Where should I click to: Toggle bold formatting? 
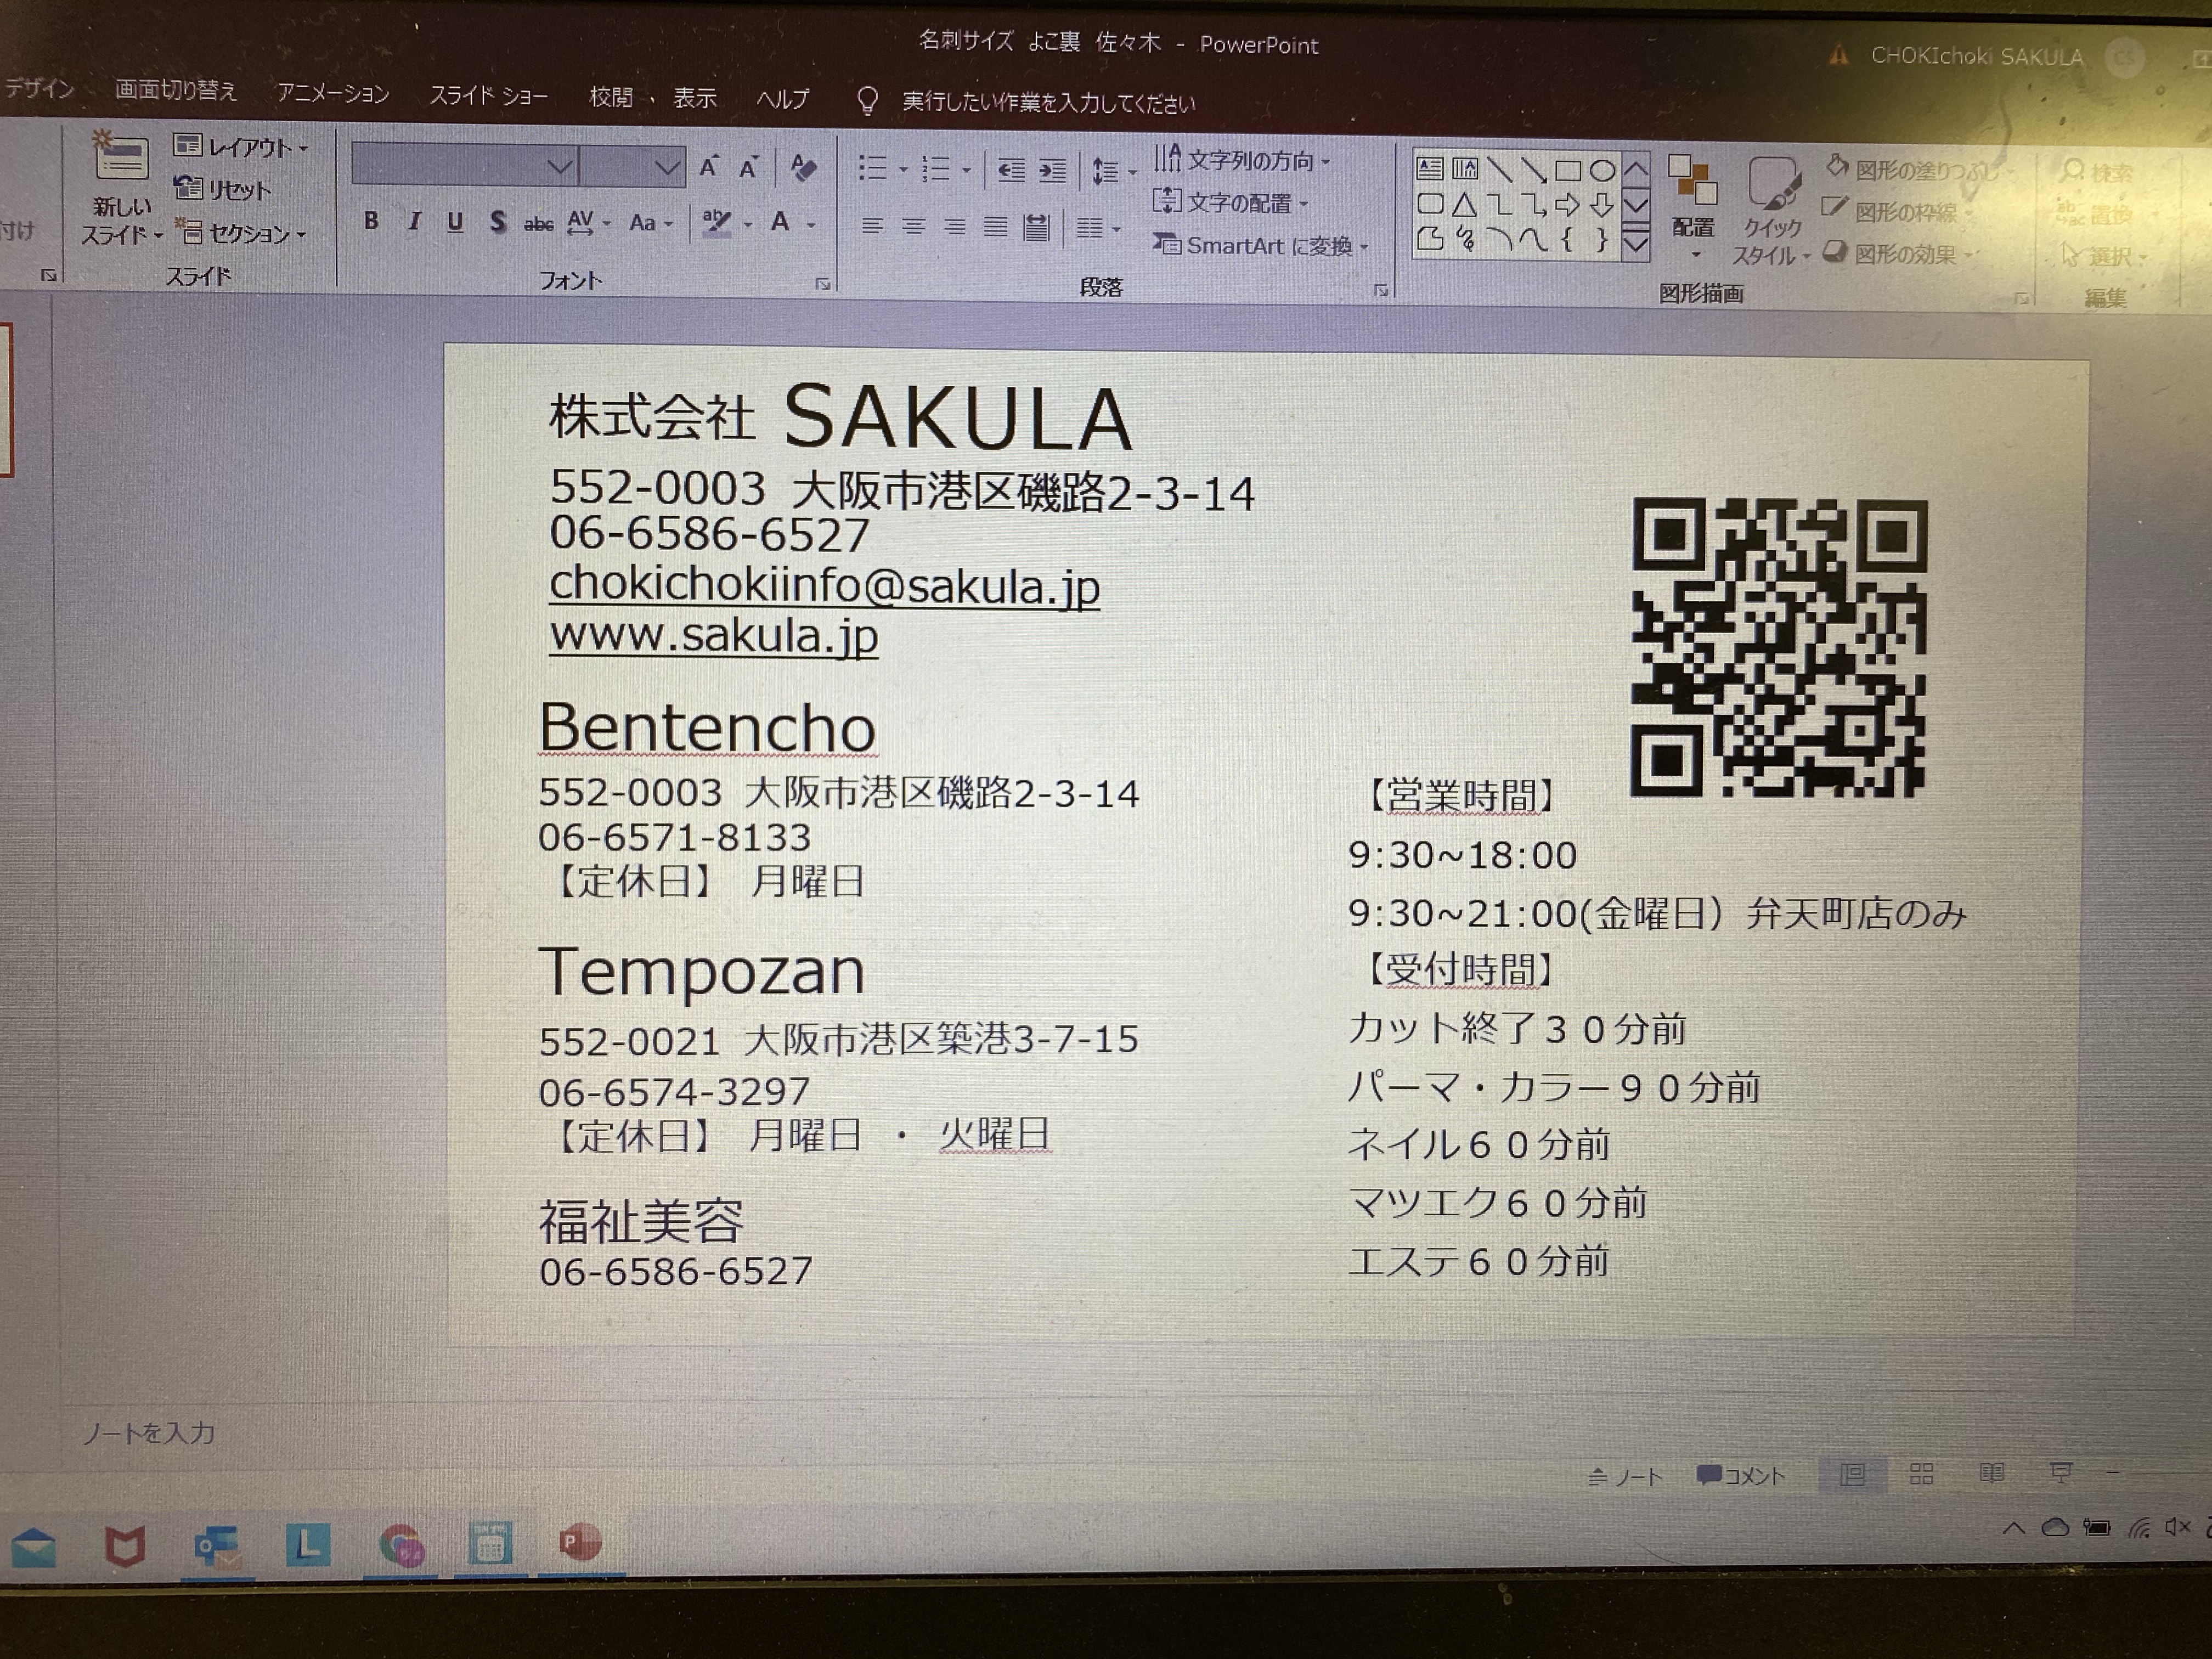click(x=371, y=221)
